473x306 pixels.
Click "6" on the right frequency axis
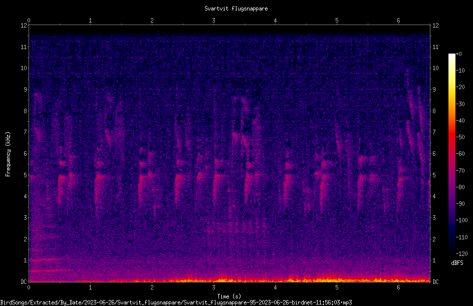(434, 153)
